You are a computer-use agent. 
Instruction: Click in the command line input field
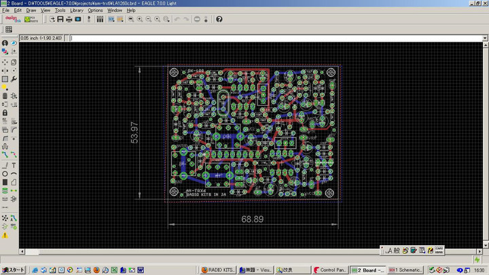point(272,38)
